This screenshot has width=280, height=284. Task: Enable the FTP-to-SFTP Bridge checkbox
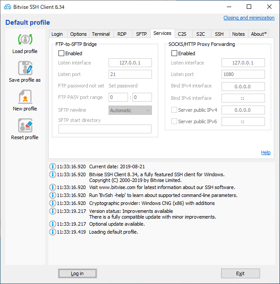click(x=61, y=53)
